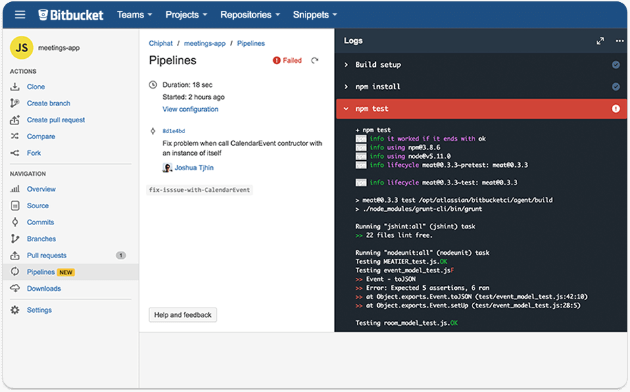
Task: Open the Snippets dropdown menu
Action: [315, 14]
